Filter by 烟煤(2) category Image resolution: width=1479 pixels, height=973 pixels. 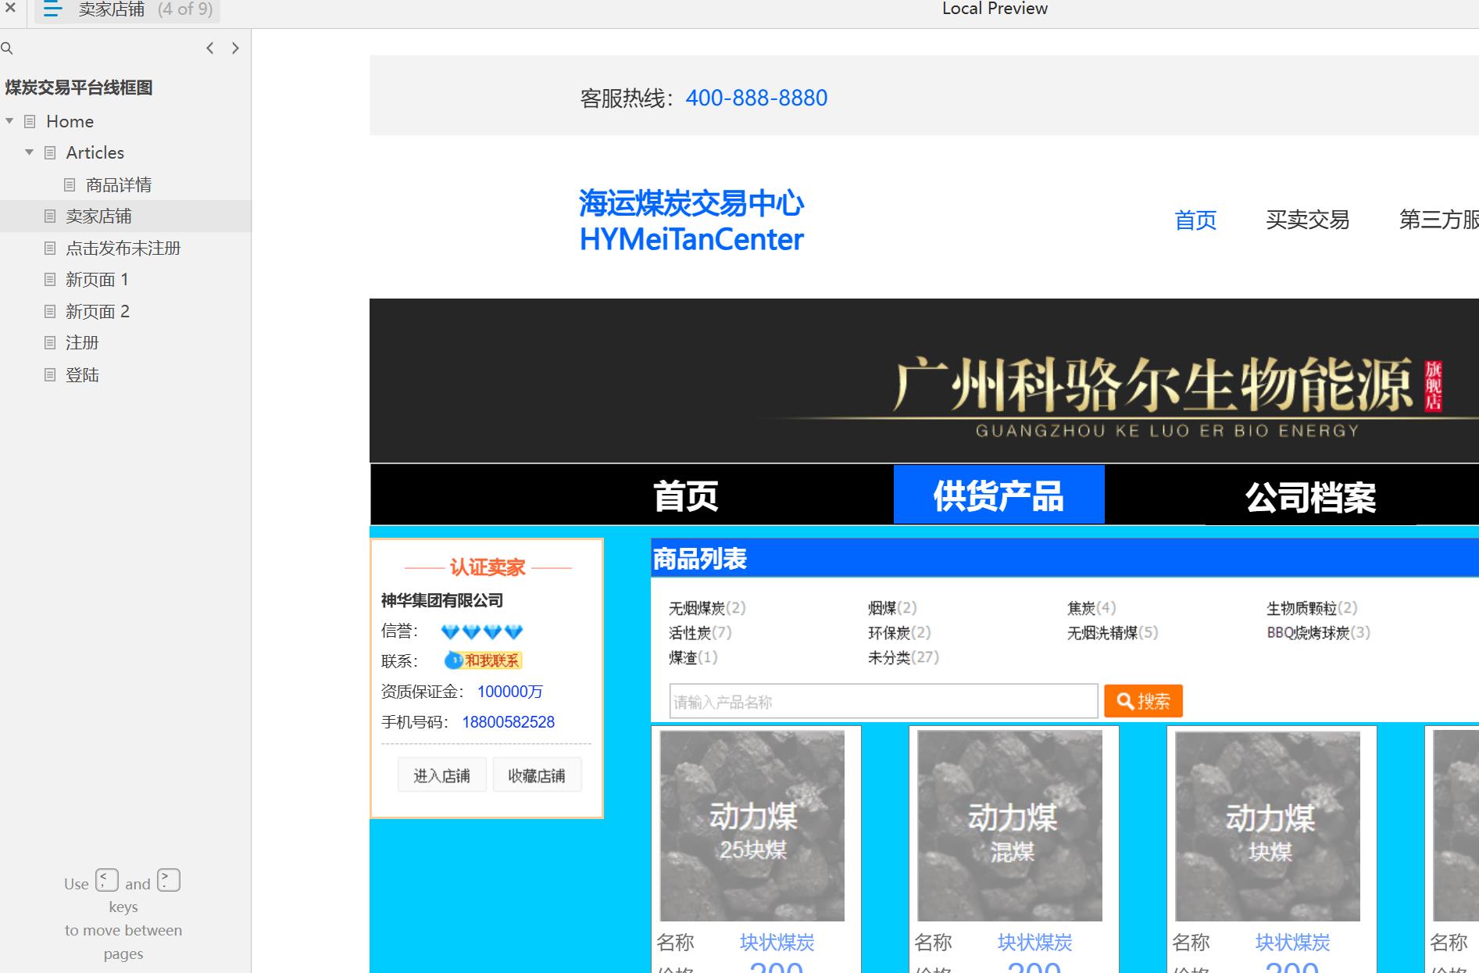[x=892, y=608]
